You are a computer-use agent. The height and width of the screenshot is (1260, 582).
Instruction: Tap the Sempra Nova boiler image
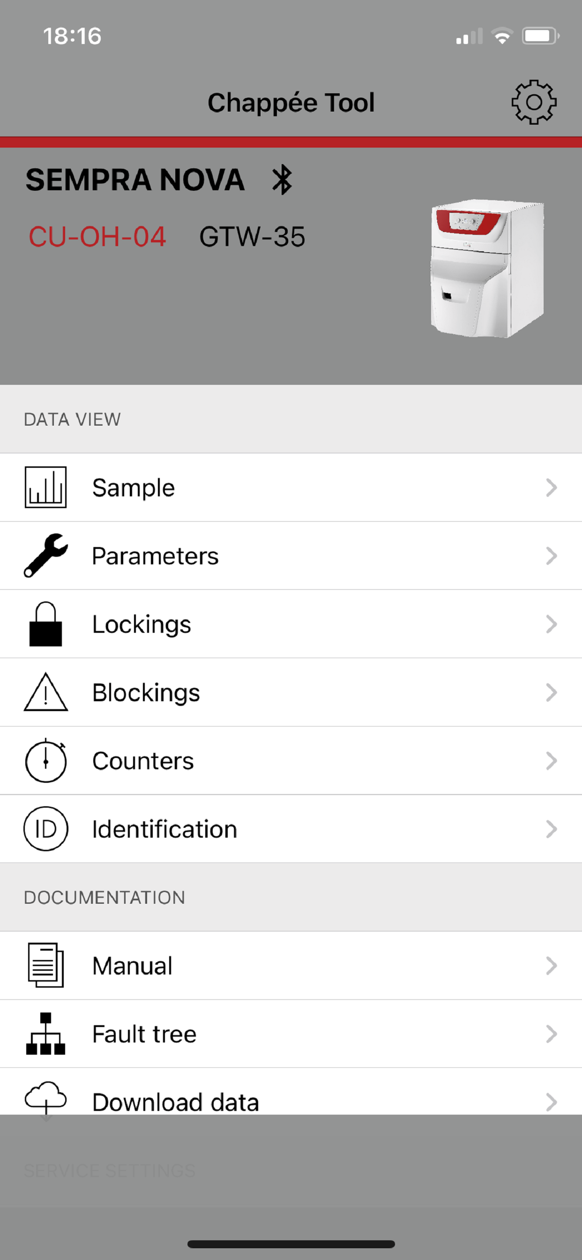coord(487,268)
